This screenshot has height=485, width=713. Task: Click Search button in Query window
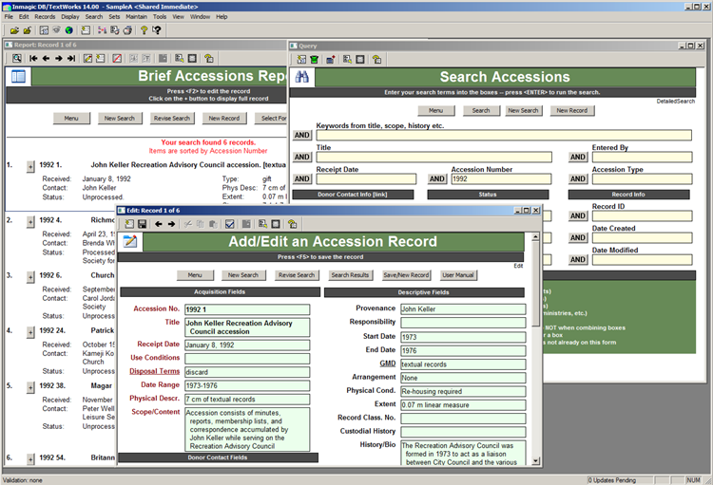tap(481, 111)
